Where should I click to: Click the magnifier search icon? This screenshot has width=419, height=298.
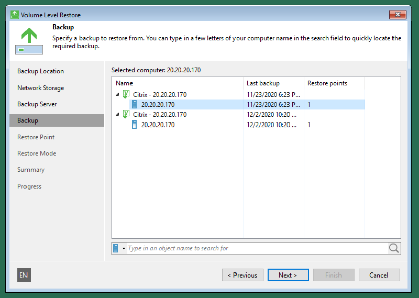click(394, 248)
